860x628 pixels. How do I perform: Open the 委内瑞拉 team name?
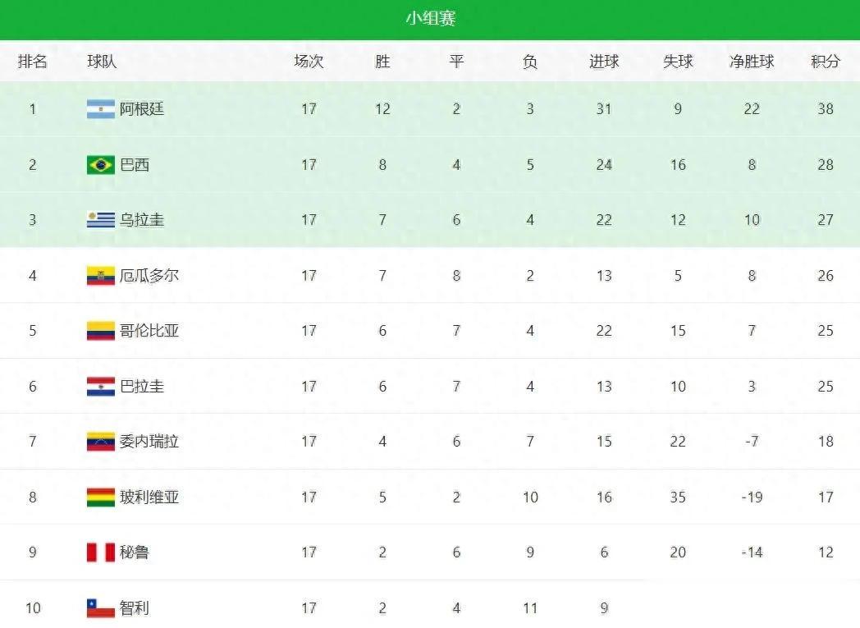(149, 442)
